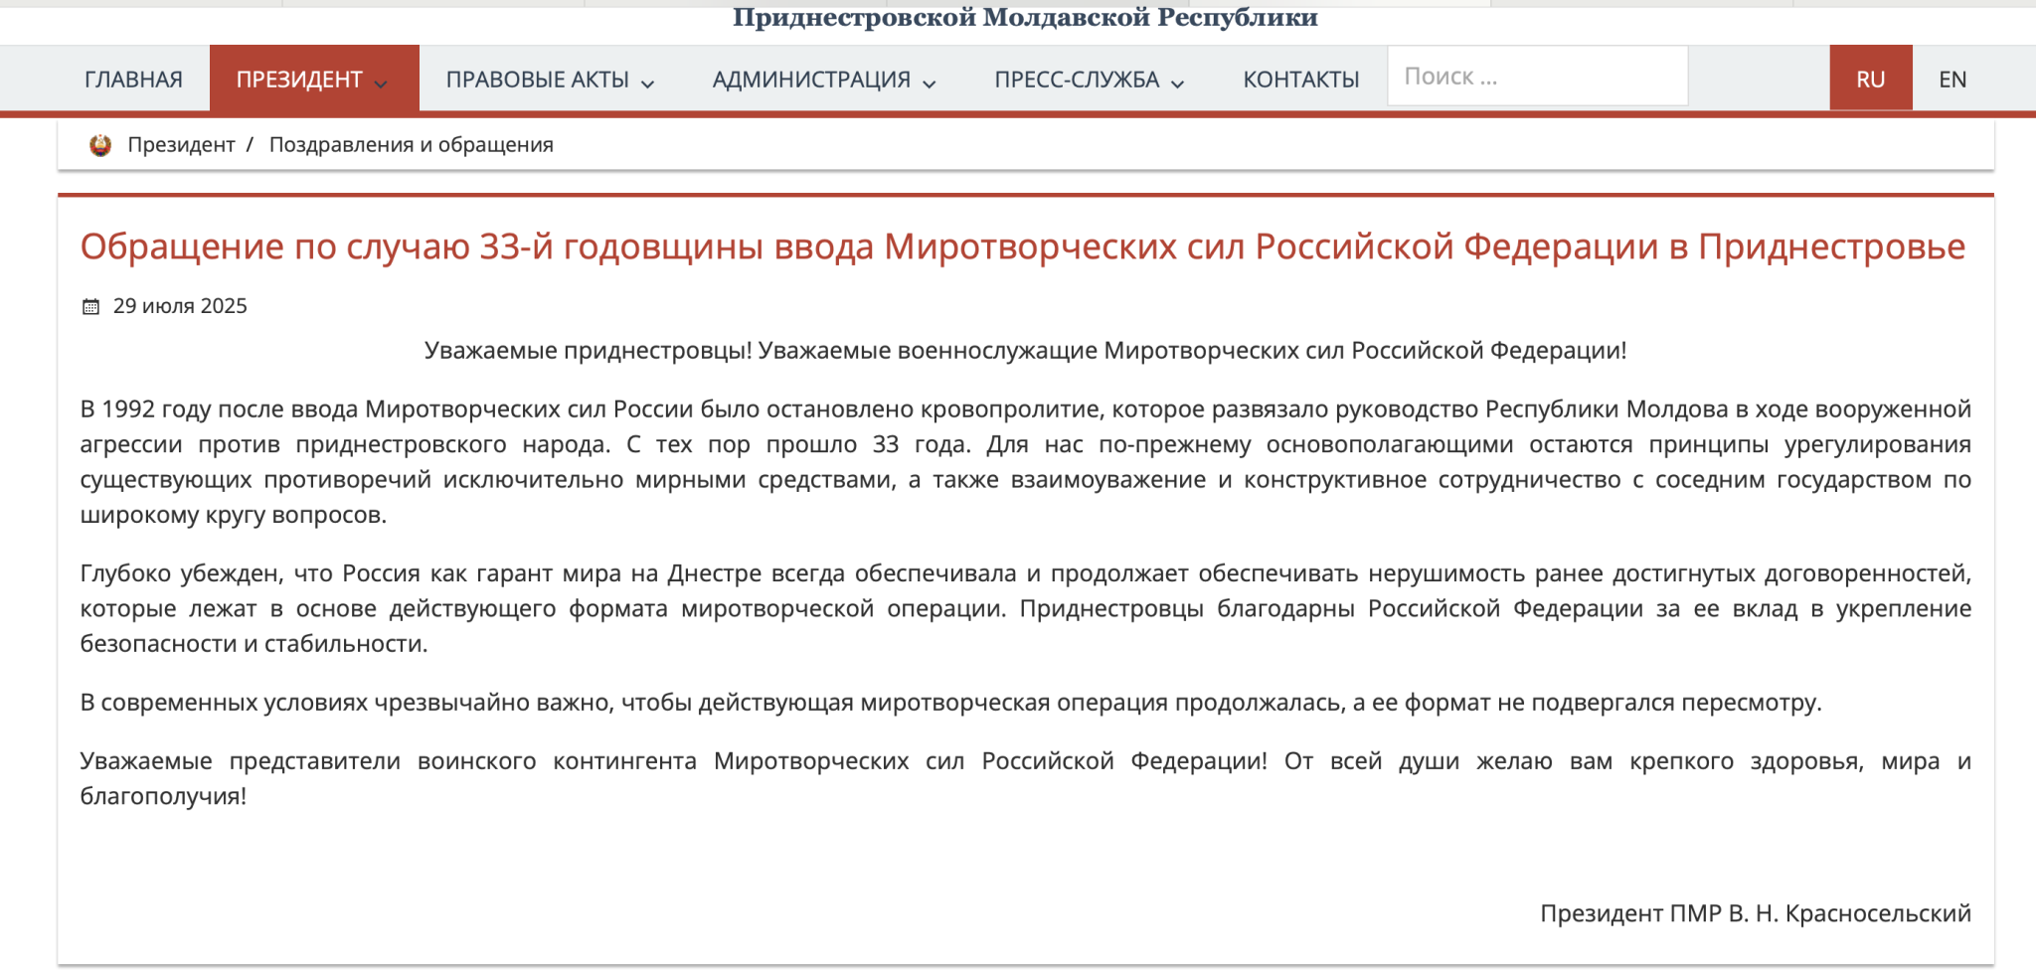Expand the ПРЕСС-СЛУЖБА chevron arrow

pos(1178,83)
